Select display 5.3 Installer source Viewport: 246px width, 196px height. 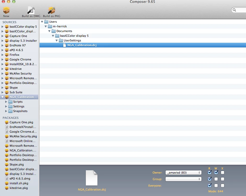coord(23,41)
